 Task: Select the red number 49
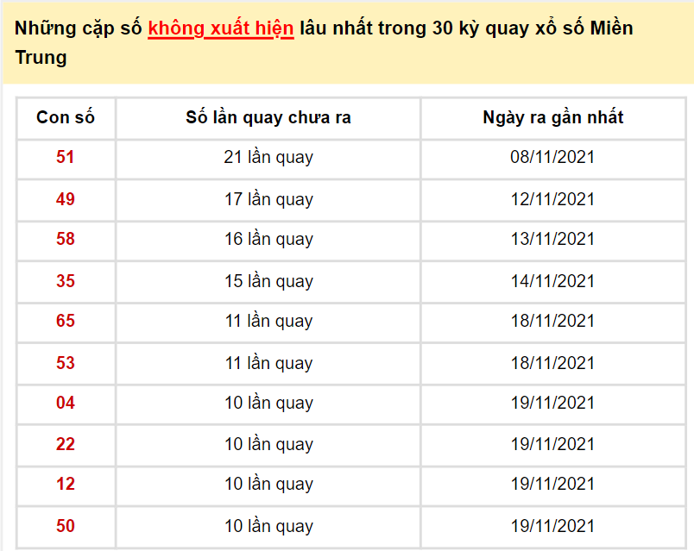point(66,199)
